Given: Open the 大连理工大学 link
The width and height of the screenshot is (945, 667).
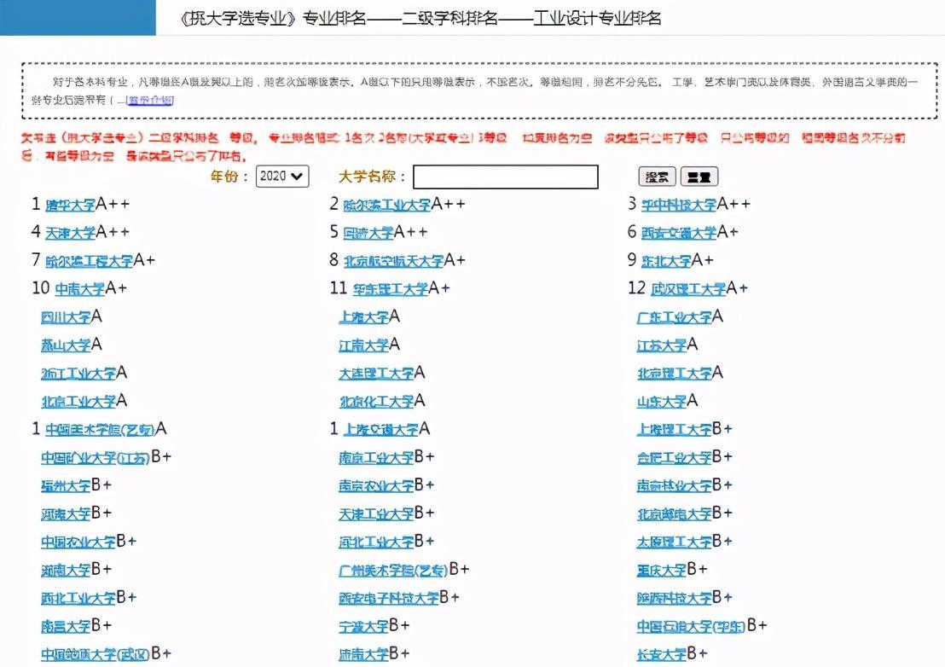Looking at the screenshot, I should (376, 374).
